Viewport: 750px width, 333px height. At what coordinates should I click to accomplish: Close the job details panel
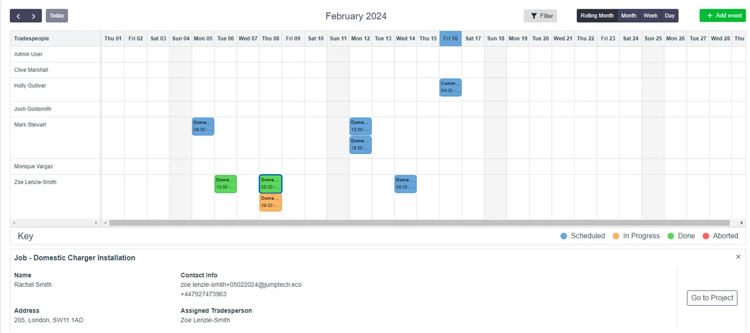point(738,257)
